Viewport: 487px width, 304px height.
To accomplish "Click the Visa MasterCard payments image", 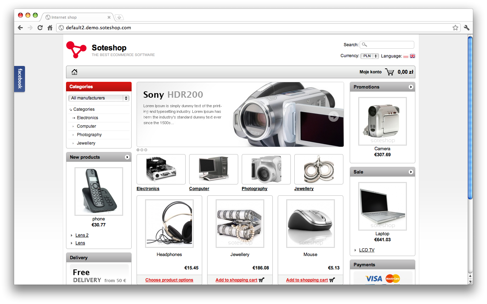I will (383, 278).
